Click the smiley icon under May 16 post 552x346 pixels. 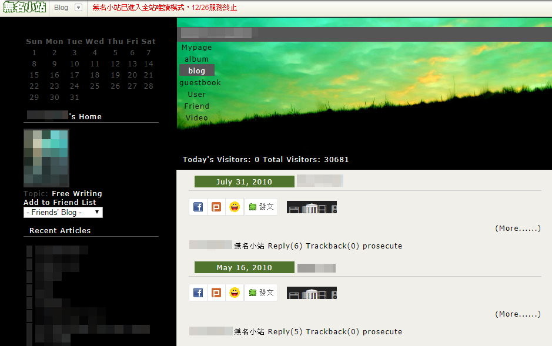click(235, 293)
